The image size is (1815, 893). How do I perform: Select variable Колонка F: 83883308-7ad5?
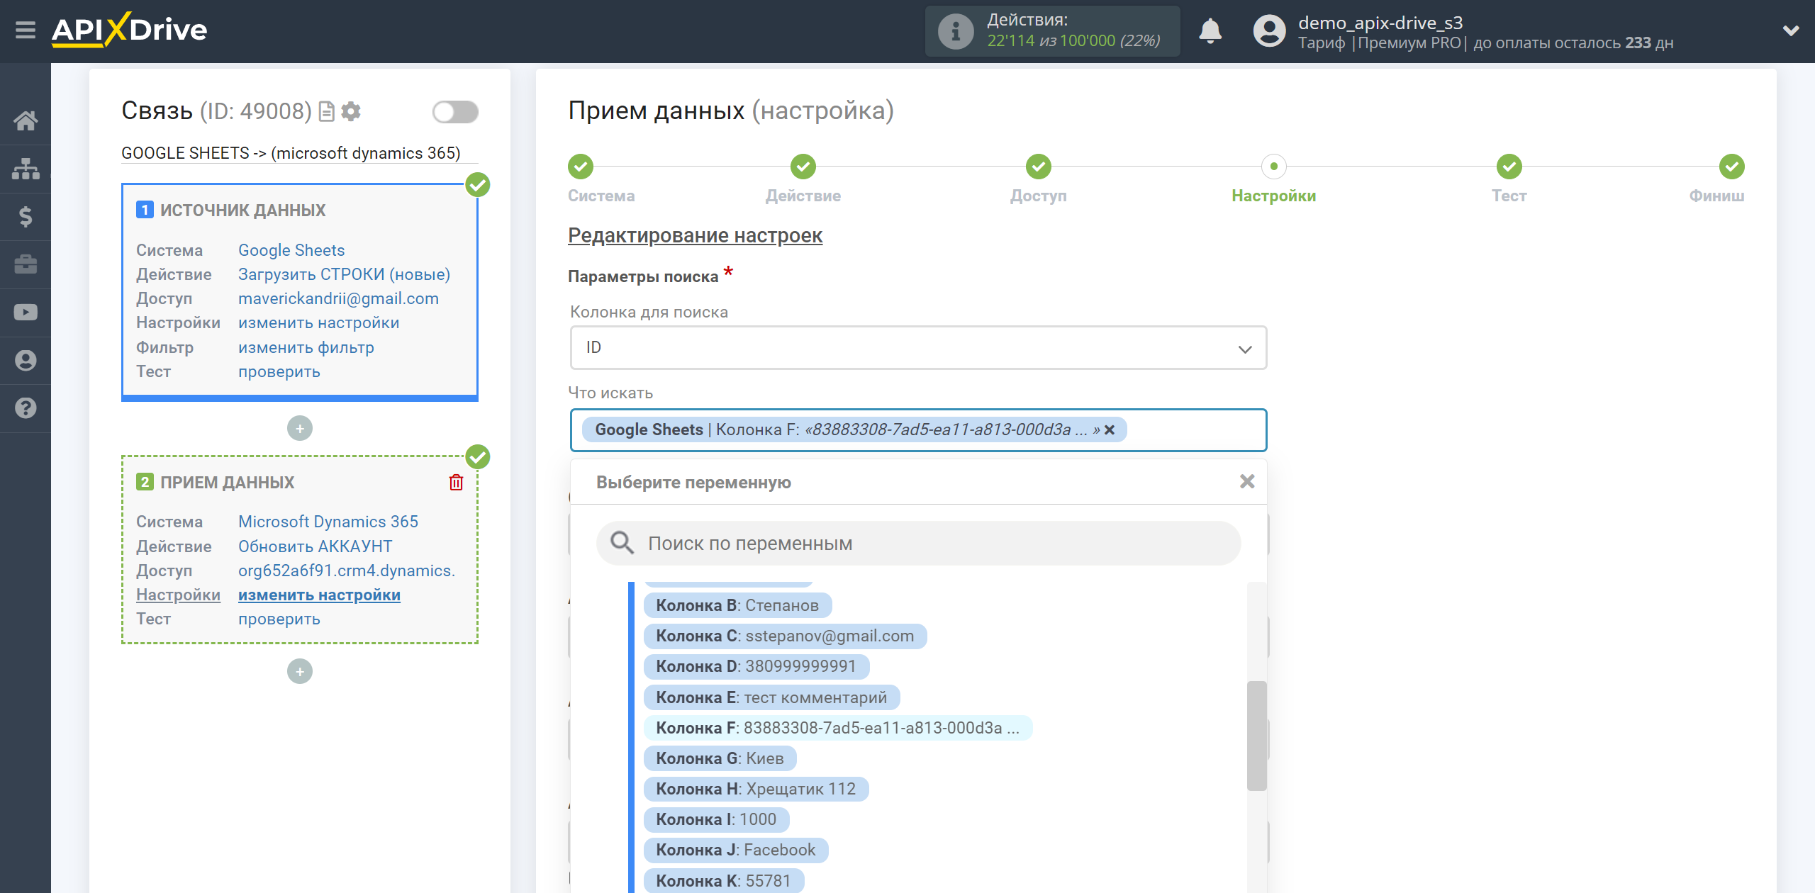tap(837, 728)
